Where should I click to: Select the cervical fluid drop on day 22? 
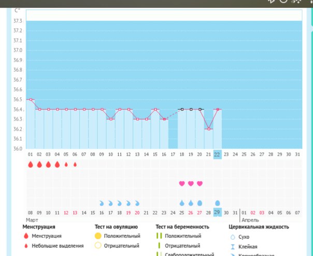(x=218, y=203)
